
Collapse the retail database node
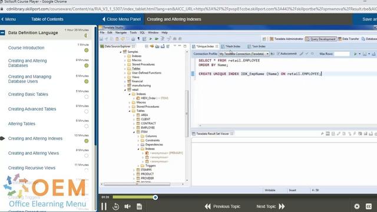[x=125, y=90]
